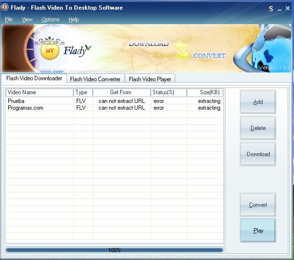Switch to Flash Video Converter tab
This screenshot has height=260, width=294.
pyautogui.click(x=95, y=79)
